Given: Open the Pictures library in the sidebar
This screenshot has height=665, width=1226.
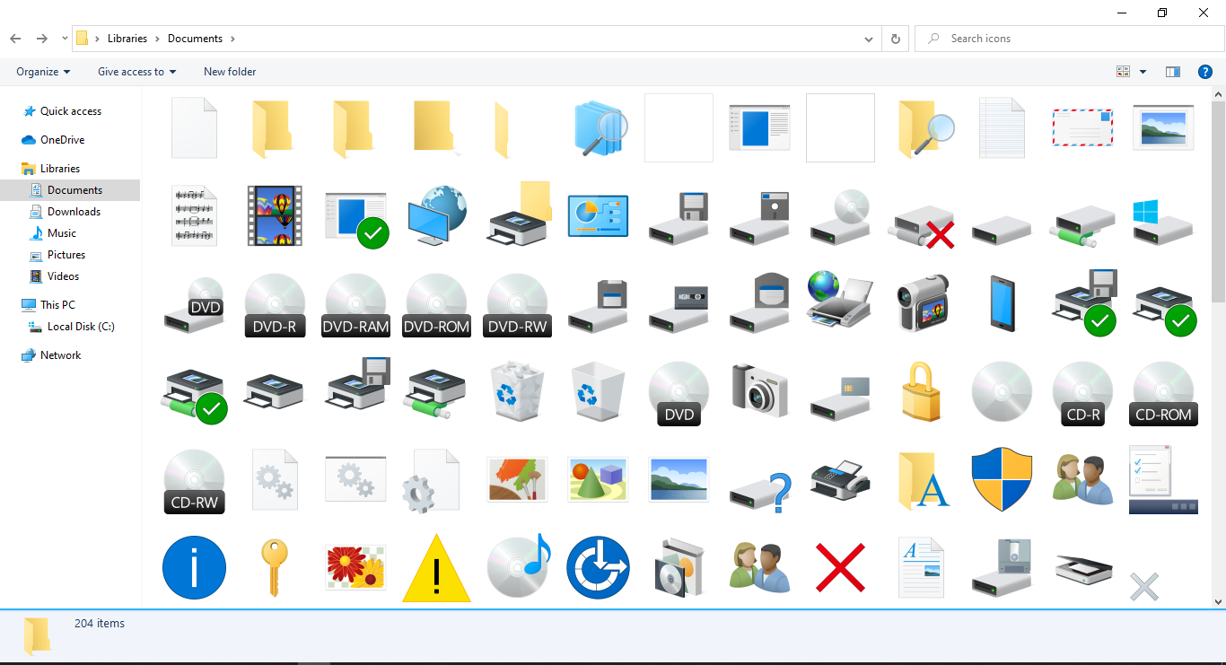Looking at the screenshot, I should point(65,254).
